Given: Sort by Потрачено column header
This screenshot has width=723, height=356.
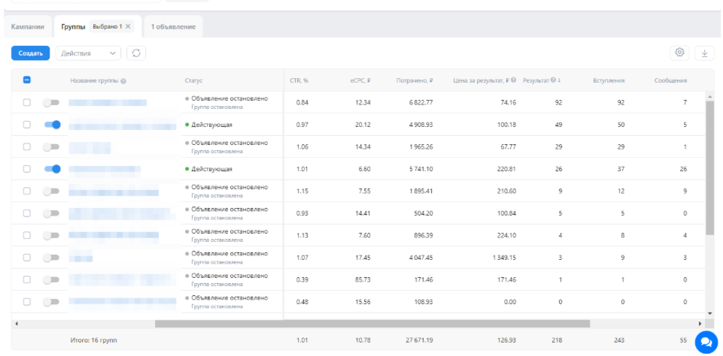Looking at the screenshot, I should (414, 80).
